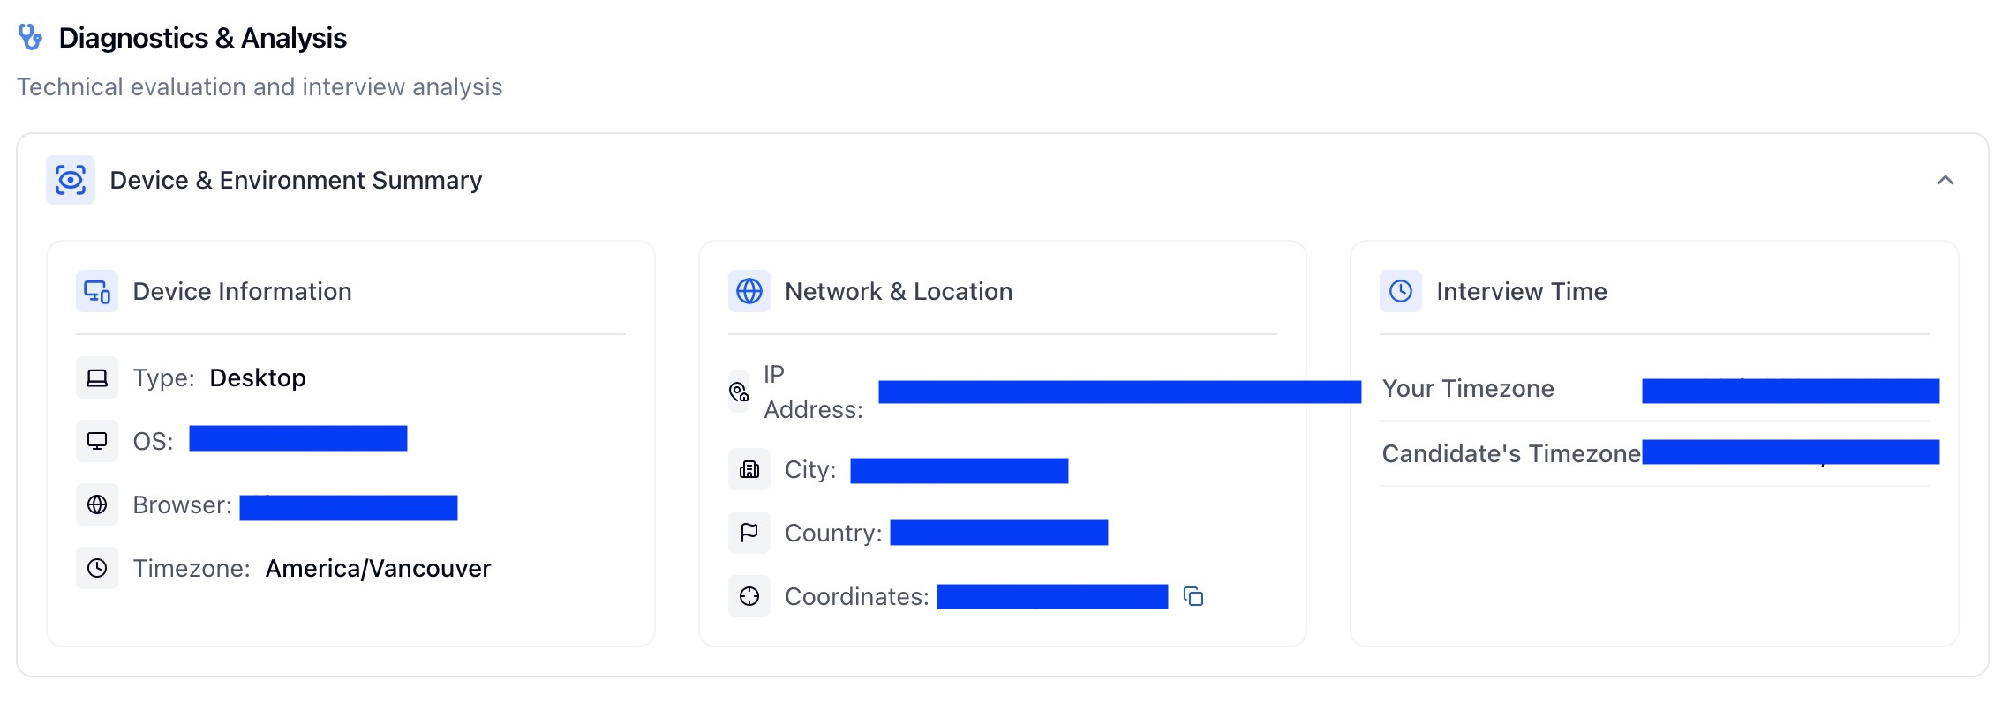Click the Your Timezone row label
Image resolution: width=2002 pixels, height=702 pixels.
(1468, 388)
